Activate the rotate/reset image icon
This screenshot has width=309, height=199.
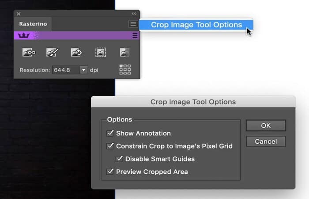[x=76, y=53]
